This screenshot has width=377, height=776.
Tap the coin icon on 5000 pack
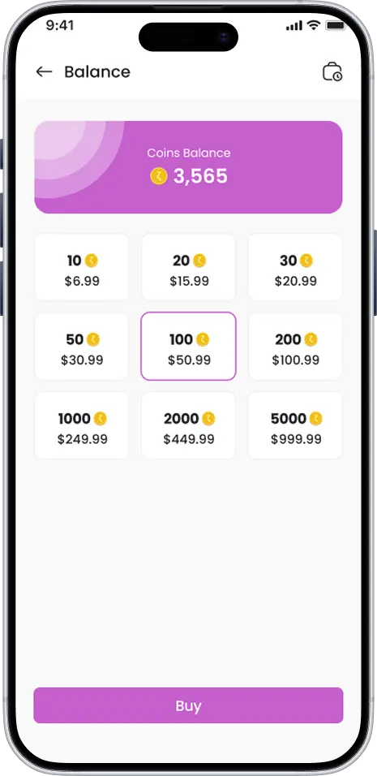coord(316,419)
